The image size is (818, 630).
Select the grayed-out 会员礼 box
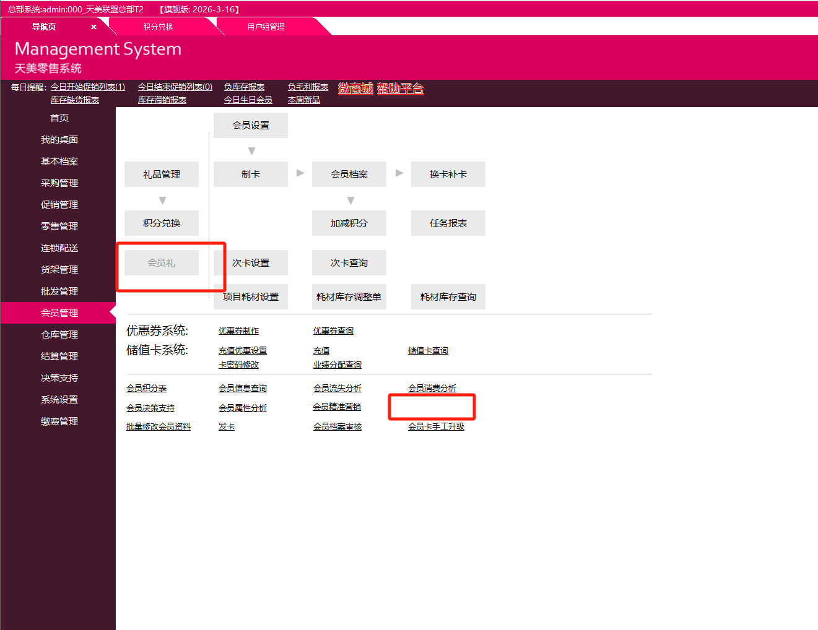tap(162, 262)
